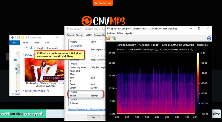Open the View ribbon tab
Viewport: 222px width, 122px height.
tap(47, 43)
